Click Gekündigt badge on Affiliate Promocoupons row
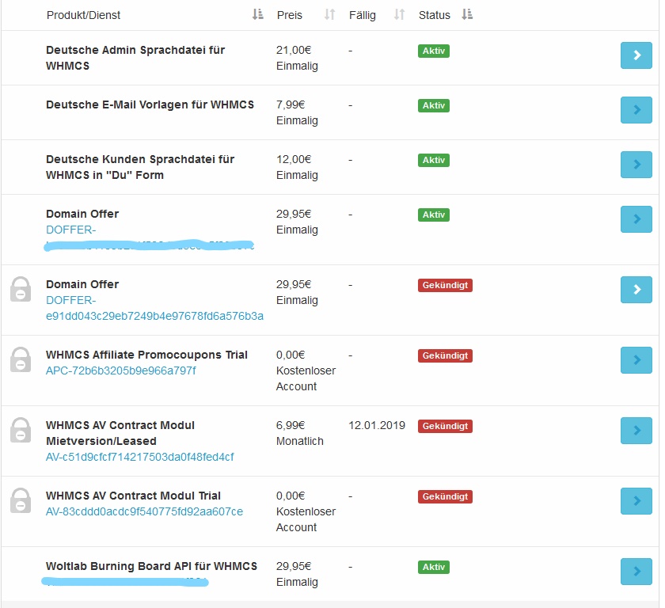This screenshot has height=608, width=665. (x=445, y=355)
